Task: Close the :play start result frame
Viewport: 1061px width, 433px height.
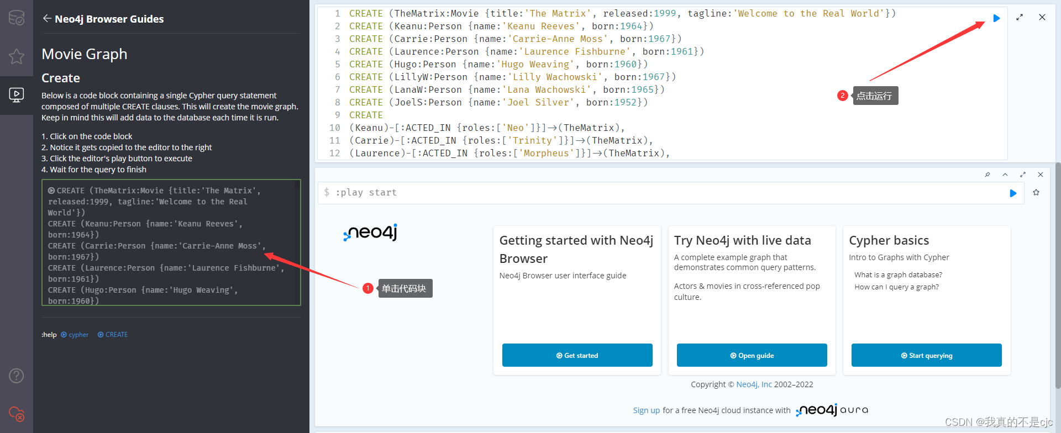Action: click(x=1041, y=175)
